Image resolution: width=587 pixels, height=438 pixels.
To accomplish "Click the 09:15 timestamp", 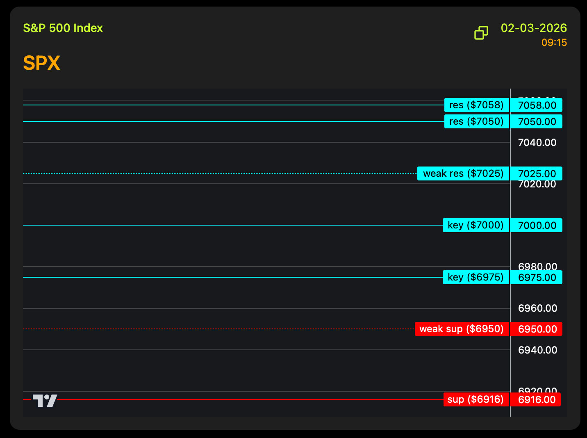I will pos(554,43).
